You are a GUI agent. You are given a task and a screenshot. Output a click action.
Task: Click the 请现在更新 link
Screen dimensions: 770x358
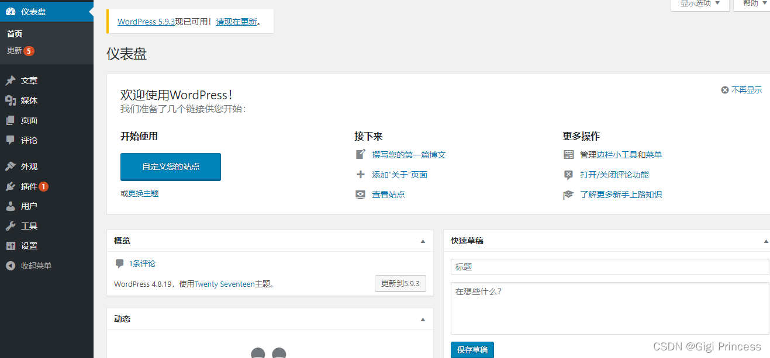(236, 22)
